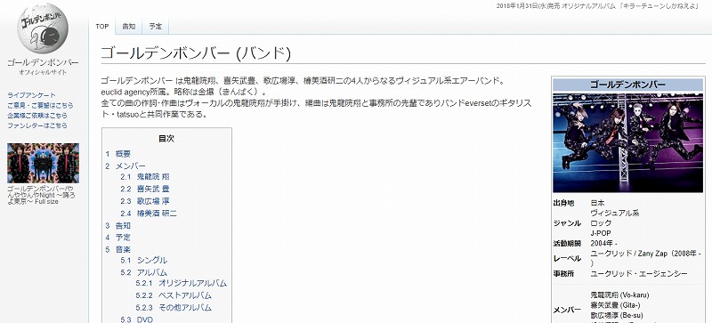Viewport: 712px width, 323px height.
Task: Jump to section 2.4 樽美酒 研二
Action: point(149,213)
